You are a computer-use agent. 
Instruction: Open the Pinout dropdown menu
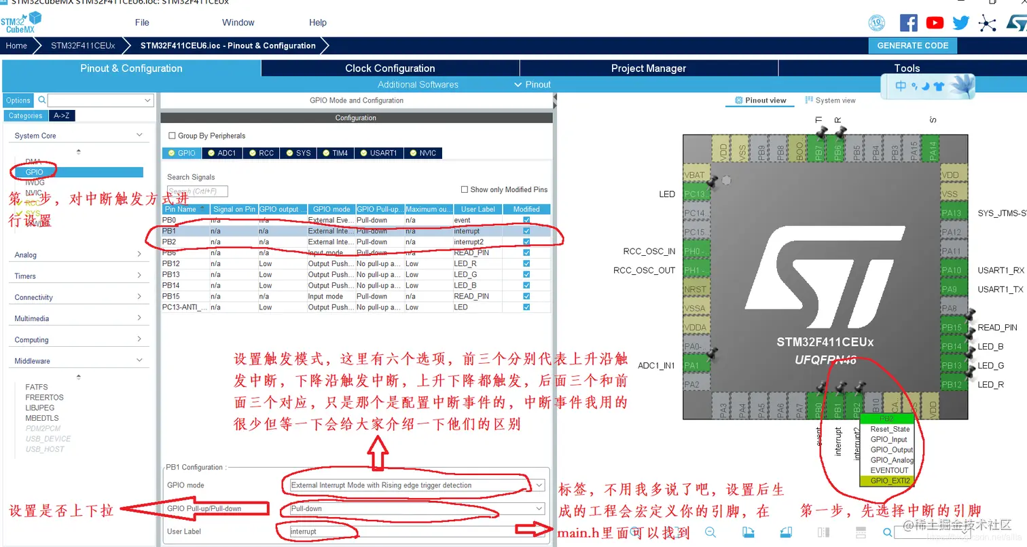pos(533,84)
